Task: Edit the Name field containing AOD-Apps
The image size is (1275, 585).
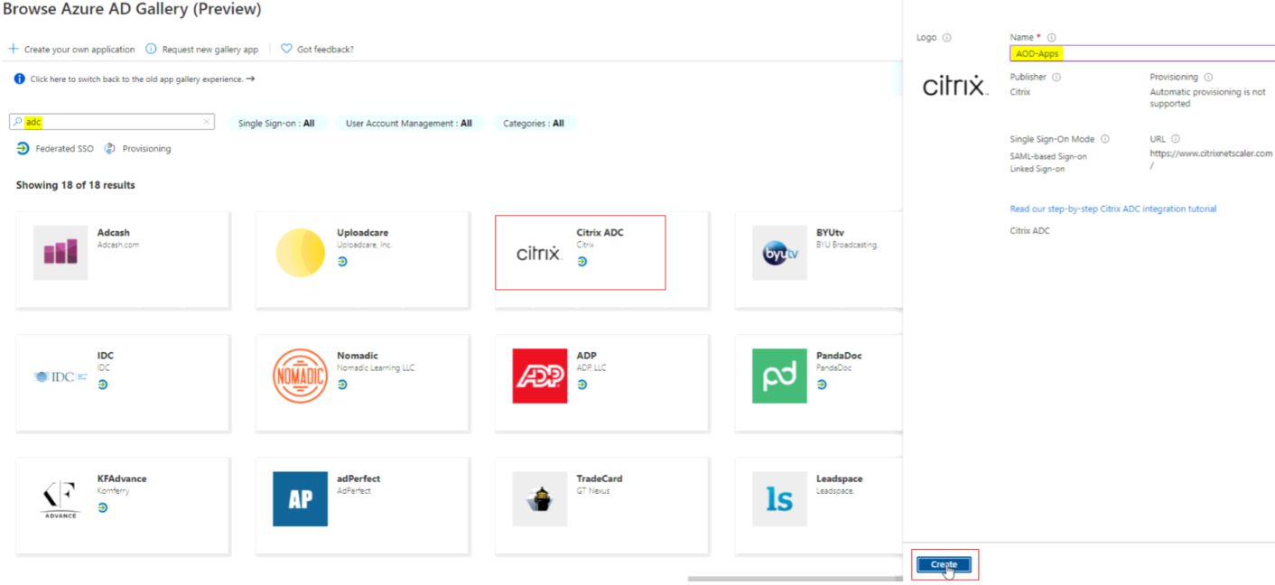Action: (1142, 53)
